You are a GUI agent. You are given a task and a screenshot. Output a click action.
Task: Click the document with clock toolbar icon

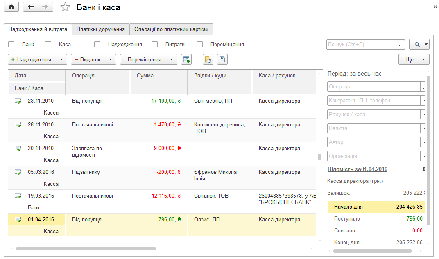point(208,59)
